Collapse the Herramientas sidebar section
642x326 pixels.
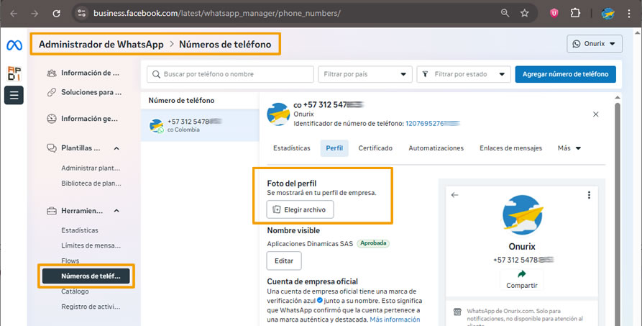coord(116,211)
